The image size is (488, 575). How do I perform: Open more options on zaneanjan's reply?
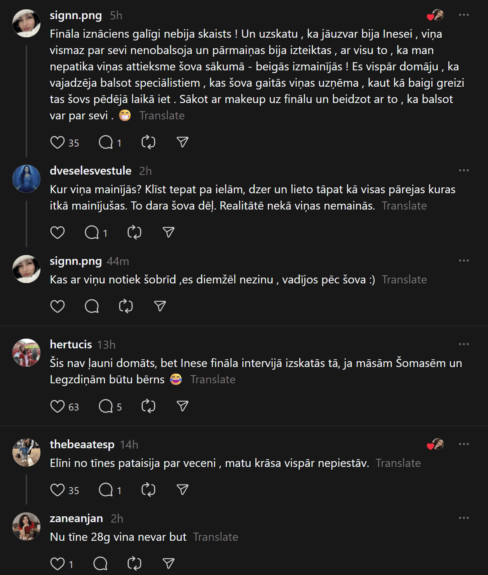click(464, 518)
